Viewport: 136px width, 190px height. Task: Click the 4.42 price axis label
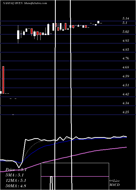(126, 94)
